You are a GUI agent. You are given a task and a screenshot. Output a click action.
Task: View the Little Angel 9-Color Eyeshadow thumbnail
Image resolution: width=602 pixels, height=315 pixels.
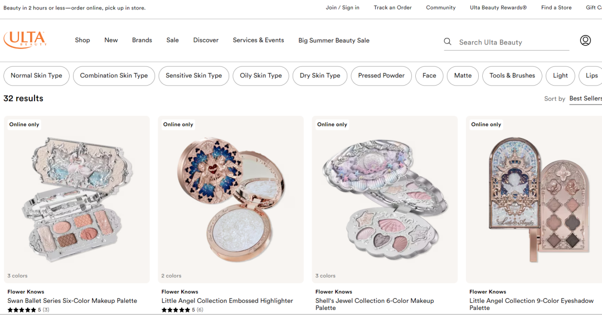(x=534, y=200)
